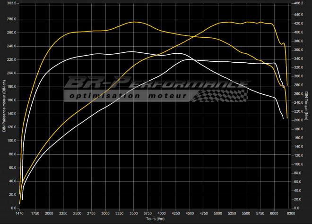Click the 303.5 maximum power axis label
The width and height of the screenshot is (312, 224).
coord(11,3)
